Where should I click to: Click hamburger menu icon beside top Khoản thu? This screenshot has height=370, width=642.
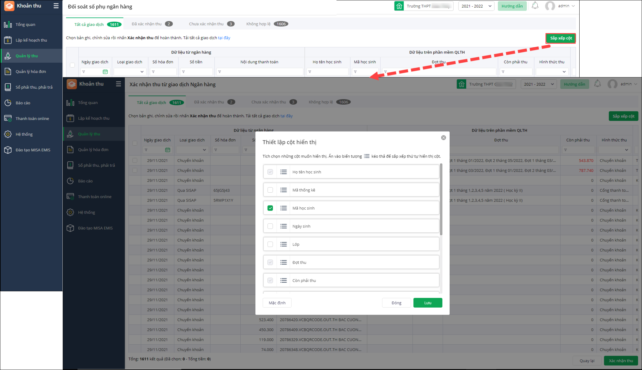point(56,6)
